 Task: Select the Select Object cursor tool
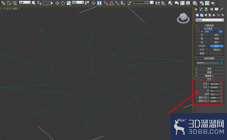(x=34, y=3)
